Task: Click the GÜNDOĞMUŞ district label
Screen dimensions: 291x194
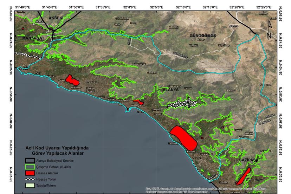Action: click(202, 36)
